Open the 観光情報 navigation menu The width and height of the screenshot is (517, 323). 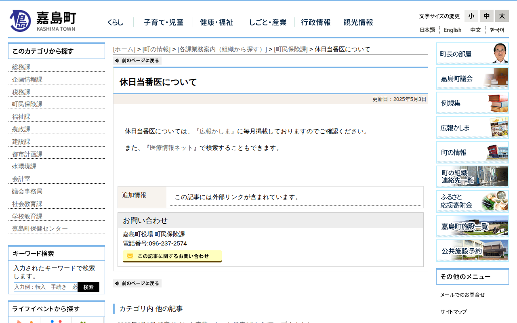click(x=358, y=23)
